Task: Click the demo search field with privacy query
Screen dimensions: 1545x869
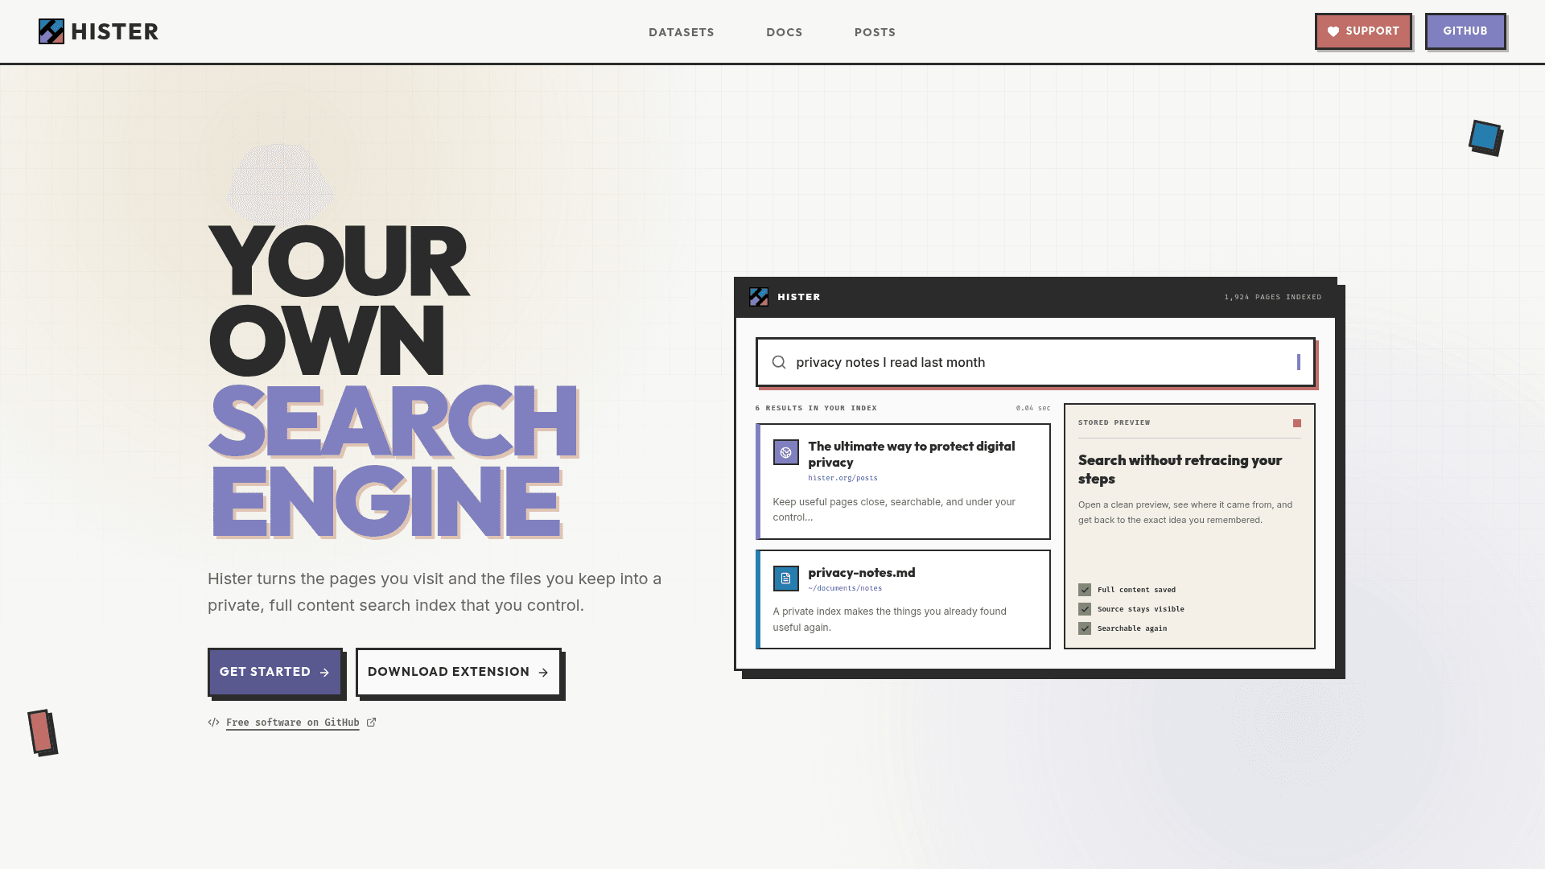Action: (x=1036, y=362)
